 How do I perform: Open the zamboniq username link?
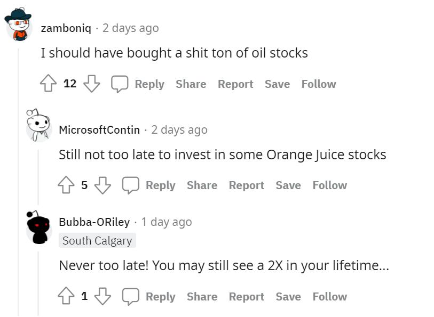66,28
